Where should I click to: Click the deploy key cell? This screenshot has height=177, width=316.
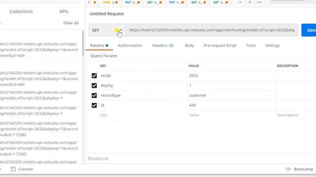(143, 86)
